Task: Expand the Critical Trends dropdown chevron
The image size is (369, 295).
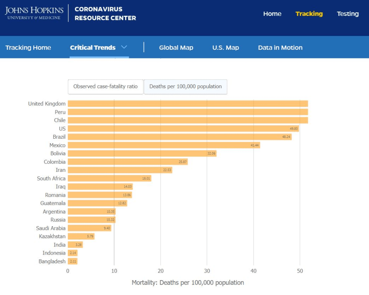Action: coord(124,47)
